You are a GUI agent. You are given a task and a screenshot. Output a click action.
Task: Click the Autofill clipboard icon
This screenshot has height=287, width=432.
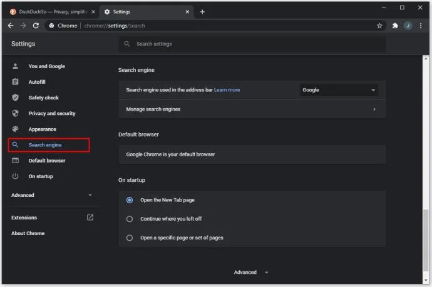[15, 82]
